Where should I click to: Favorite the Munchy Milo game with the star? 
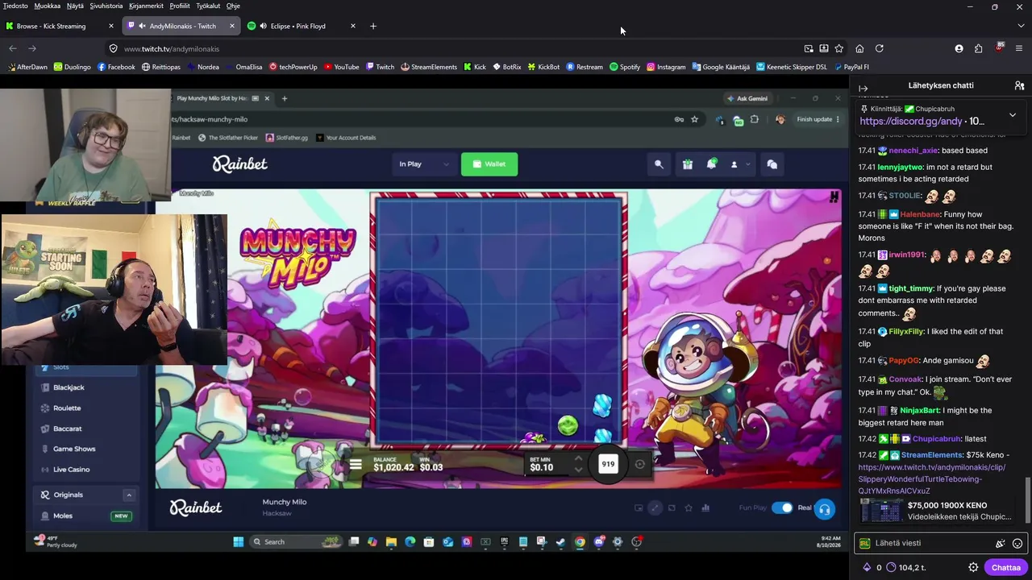(x=689, y=507)
